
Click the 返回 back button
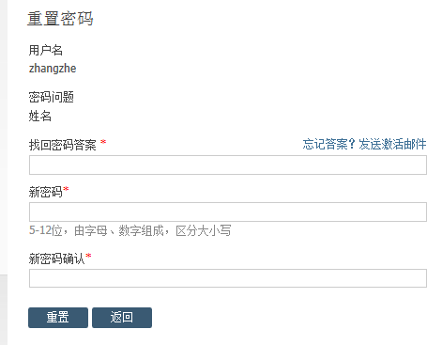122,318
